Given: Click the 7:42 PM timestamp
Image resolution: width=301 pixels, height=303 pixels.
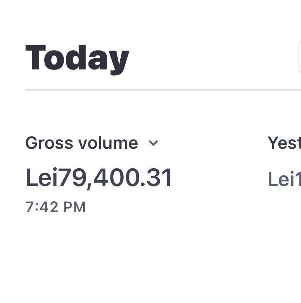Looking at the screenshot, I should point(55,207).
